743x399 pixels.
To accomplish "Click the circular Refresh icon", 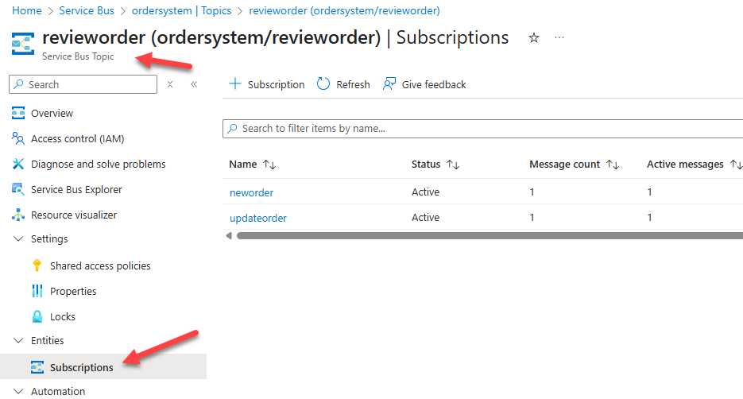I will [323, 84].
